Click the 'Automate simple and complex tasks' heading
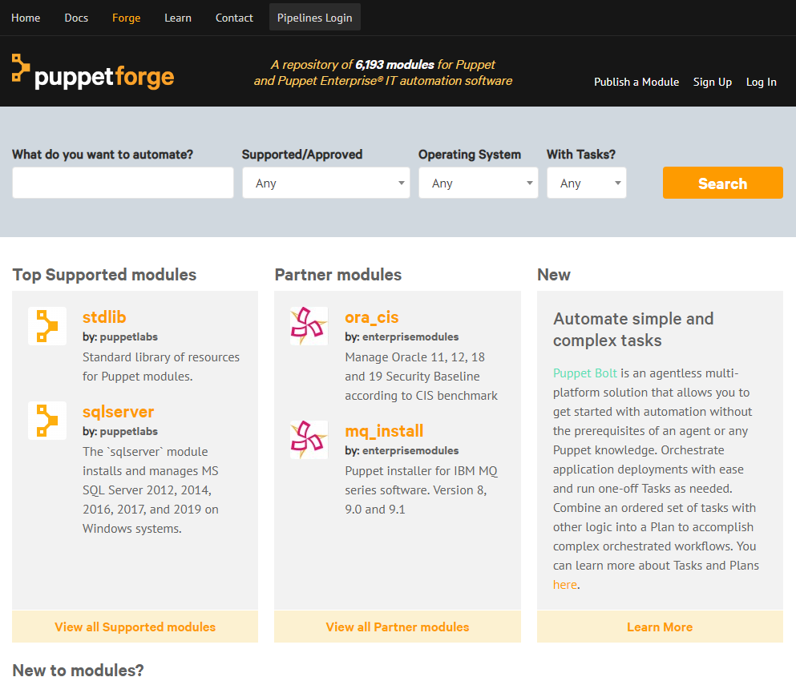Screen dimensions: 796x677 click(633, 329)
